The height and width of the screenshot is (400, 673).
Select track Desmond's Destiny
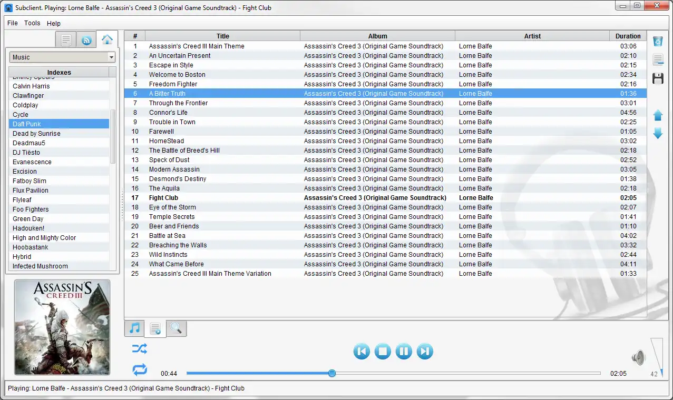[x=385, y=179]
